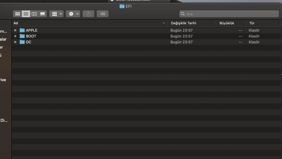Click the EFI folder title icon
Image resolution: width=282 pixels, height=159 pixels.
click(122, 6)
